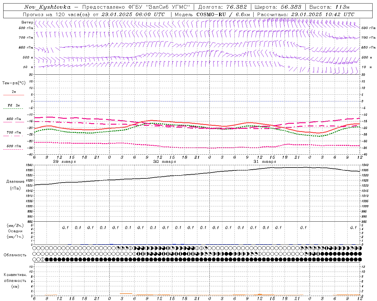The image size is (377, 301).
Task: Click the "Тем-ра(°C)" temperature label
Action: pyautogui.click(x=14, y=83)
